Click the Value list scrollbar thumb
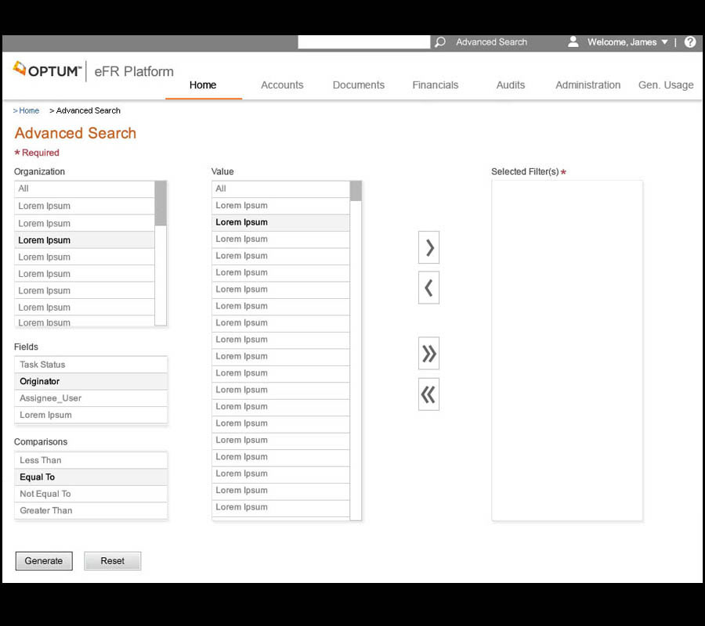The height and width of the screenshot is (626, 705). 356,191
